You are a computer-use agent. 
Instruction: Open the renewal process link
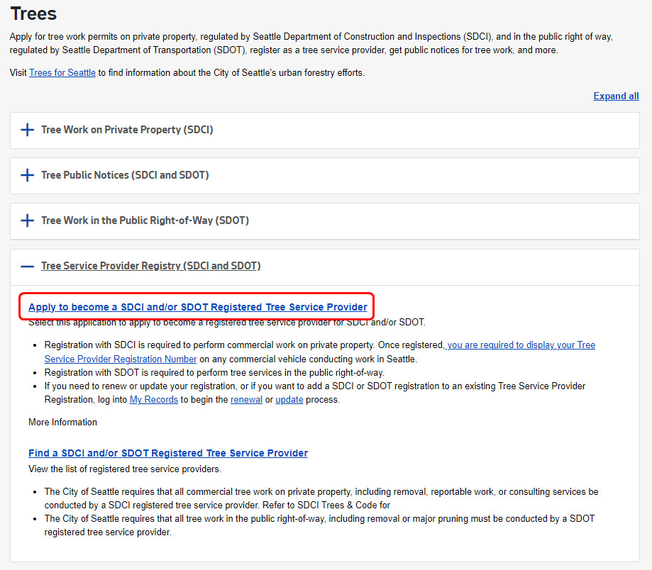pyautogui.click(x=246, y=400)
